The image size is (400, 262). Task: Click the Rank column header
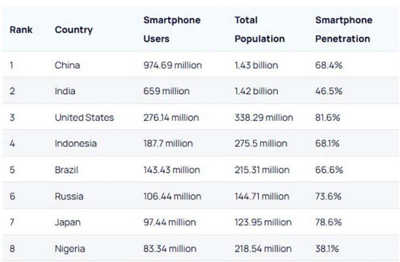(21, 30)
